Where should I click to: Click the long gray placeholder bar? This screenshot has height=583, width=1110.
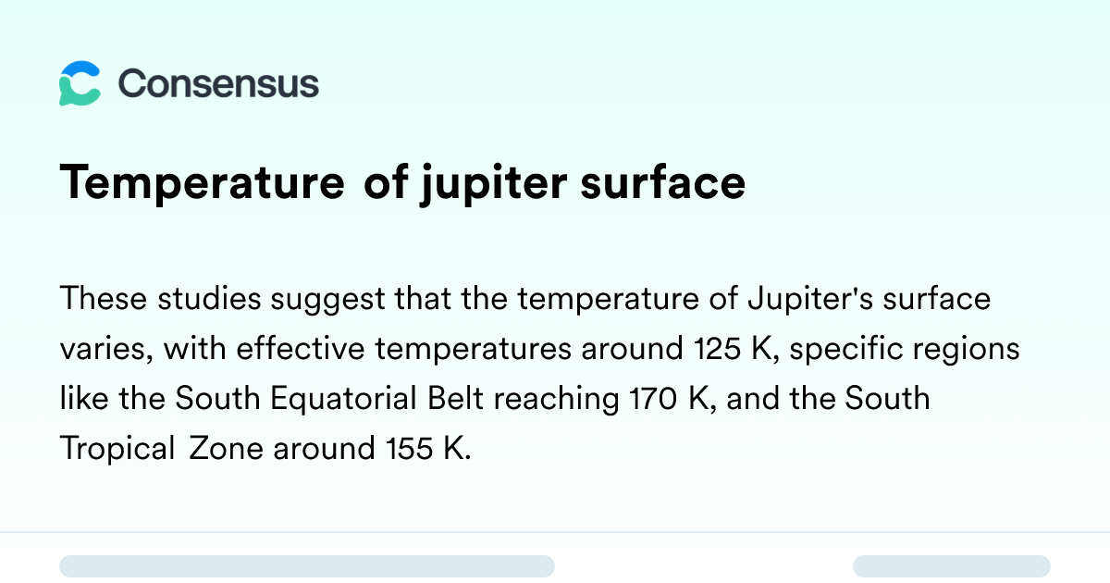(307, 566)
